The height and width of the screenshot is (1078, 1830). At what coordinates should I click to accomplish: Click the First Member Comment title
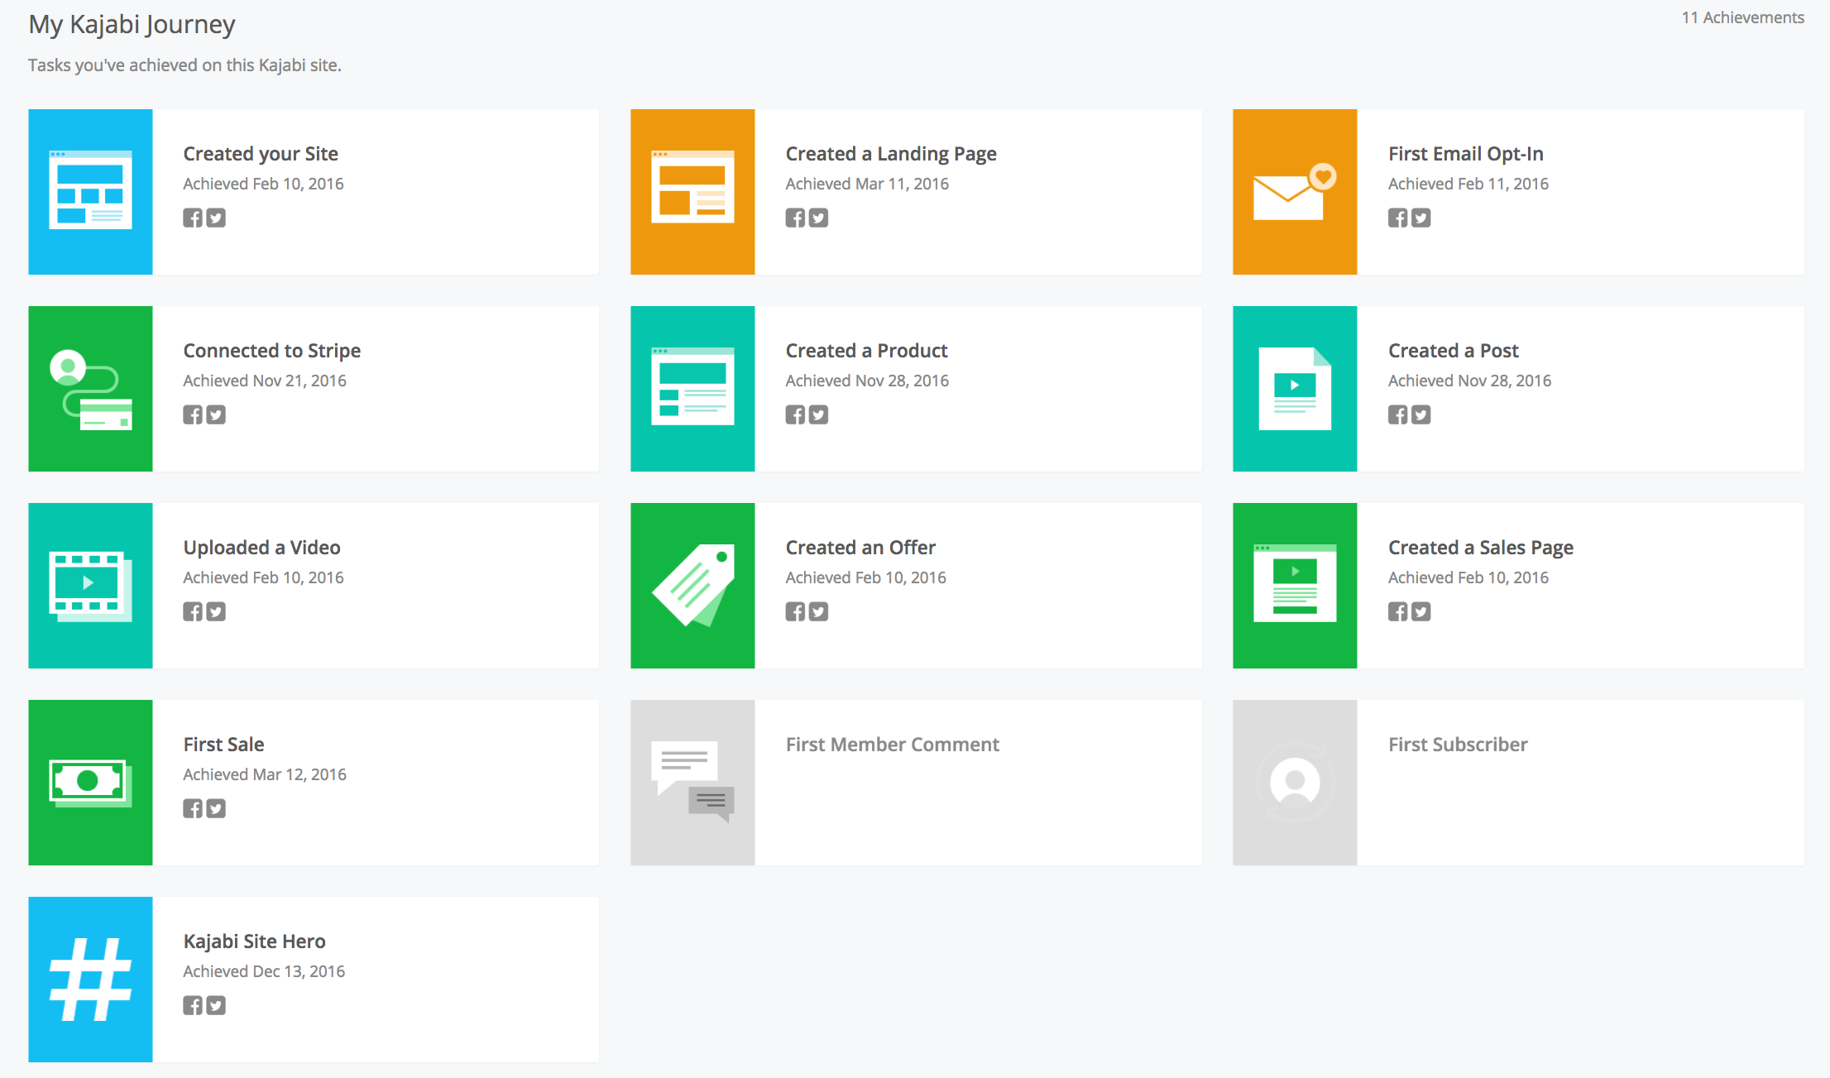click(893, 745)
